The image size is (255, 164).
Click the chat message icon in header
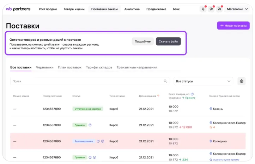click(211, 9)
